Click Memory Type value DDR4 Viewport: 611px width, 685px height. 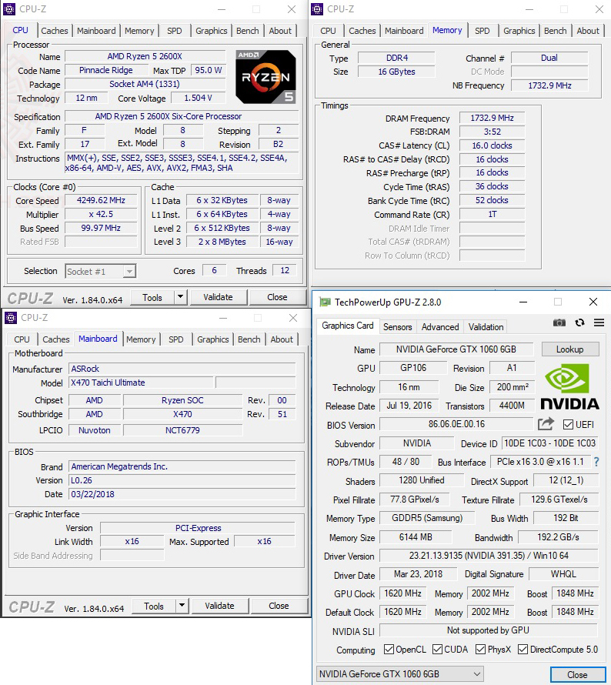coord(396,58)
